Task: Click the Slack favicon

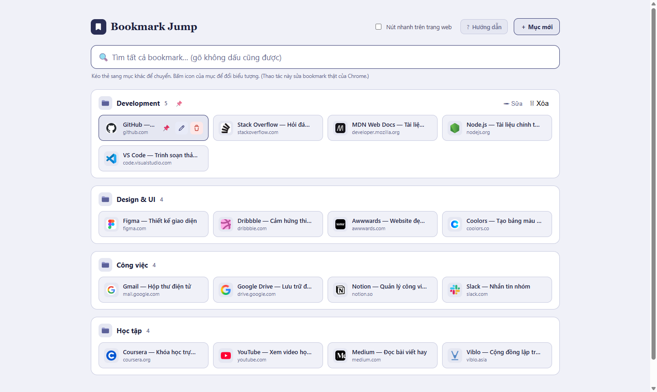Action: pyautogui.click(x=455, y=290)
